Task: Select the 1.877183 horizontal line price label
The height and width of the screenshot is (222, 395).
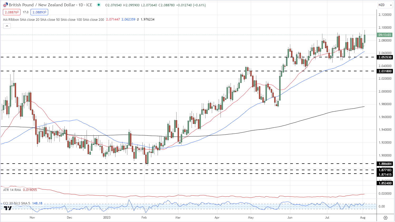Action: point(385,170)
